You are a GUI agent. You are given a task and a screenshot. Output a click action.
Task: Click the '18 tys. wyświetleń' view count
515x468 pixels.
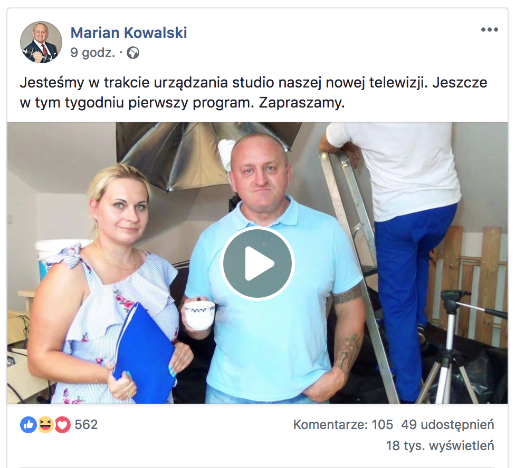pos(440,446)
